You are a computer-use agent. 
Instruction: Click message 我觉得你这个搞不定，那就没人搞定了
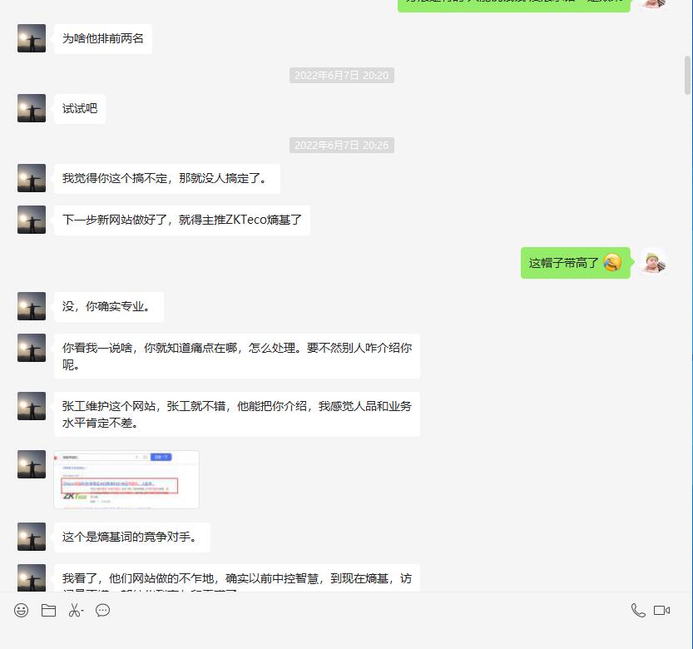click(x=167, y=179)
